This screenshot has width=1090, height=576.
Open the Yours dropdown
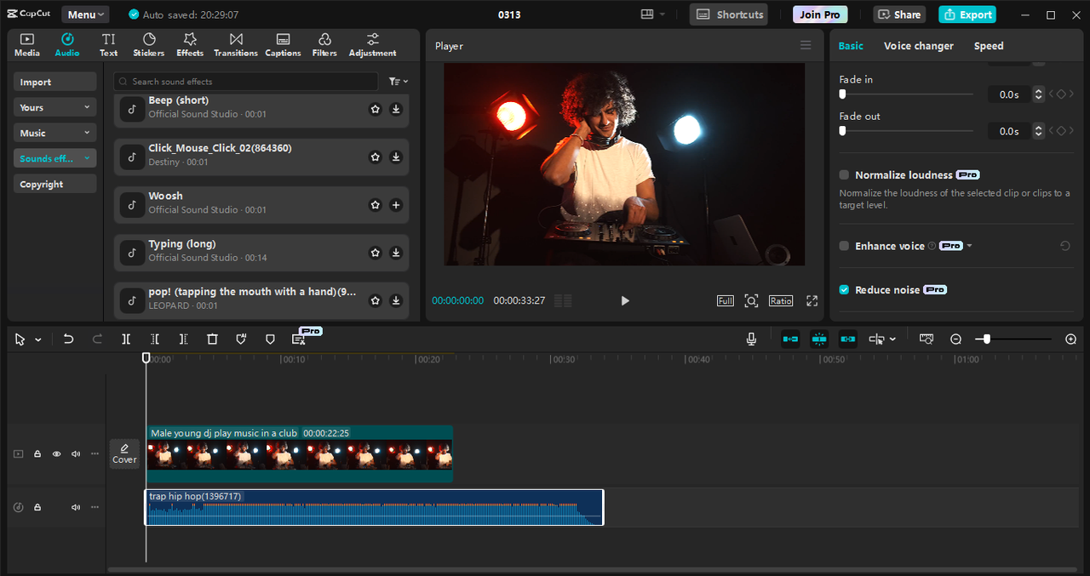pos(54,106)
